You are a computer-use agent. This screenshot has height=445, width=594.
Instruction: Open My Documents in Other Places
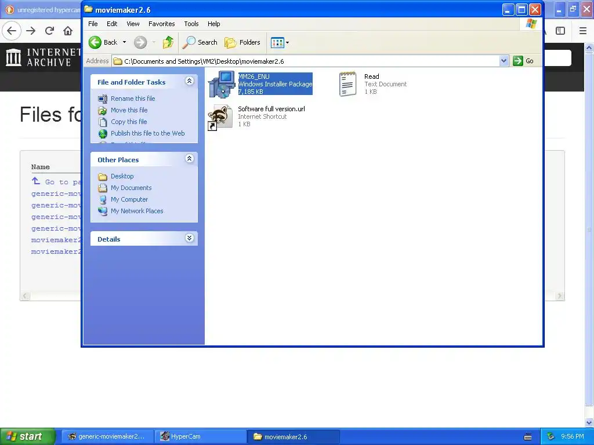[131, 188]
